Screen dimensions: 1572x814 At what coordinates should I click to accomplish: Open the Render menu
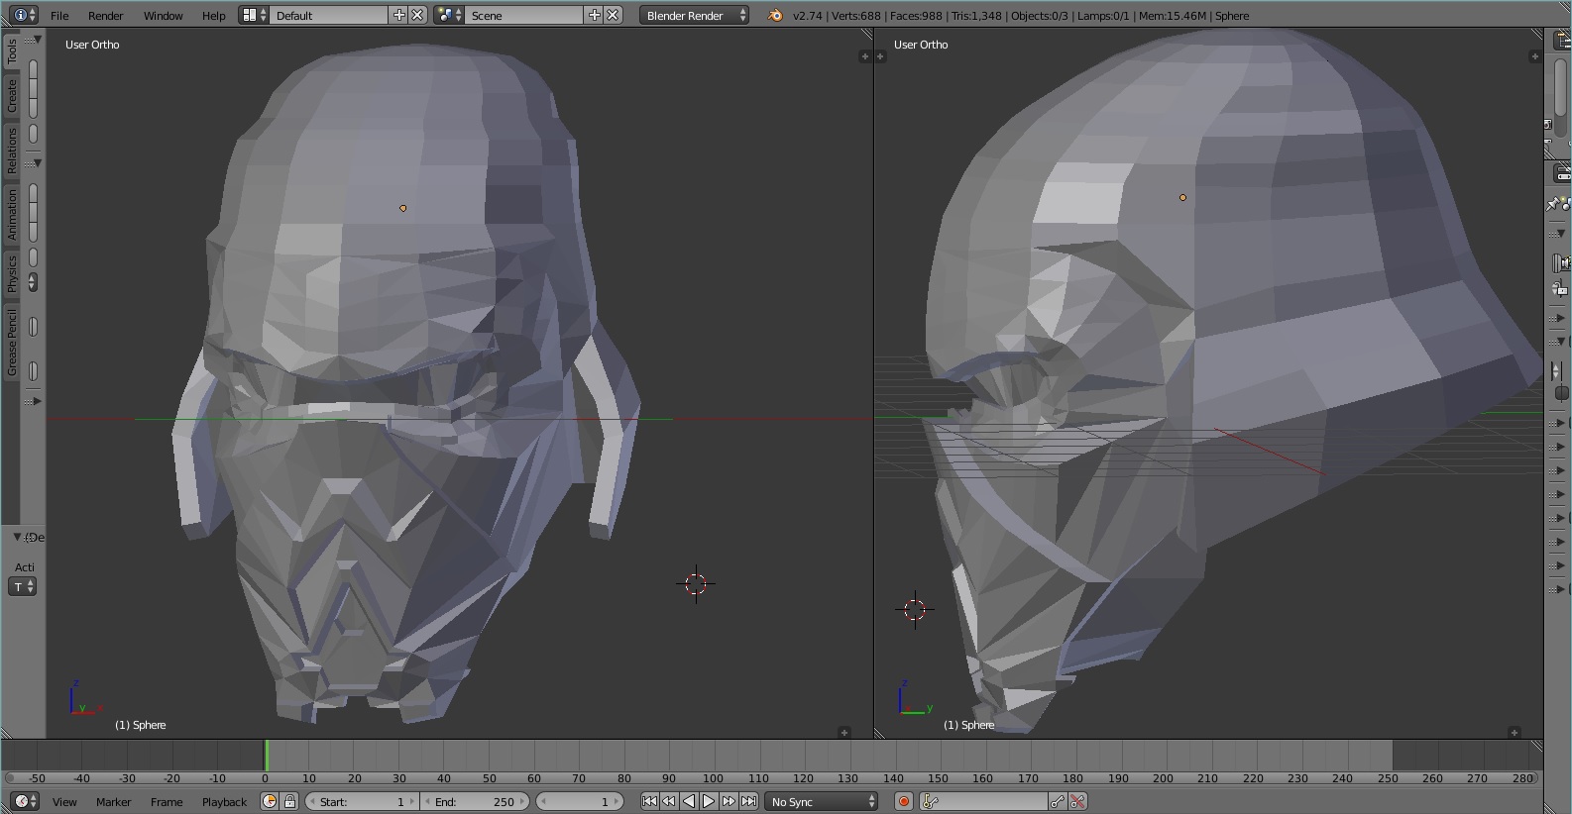pyautogui.click(x=105, y=16)
